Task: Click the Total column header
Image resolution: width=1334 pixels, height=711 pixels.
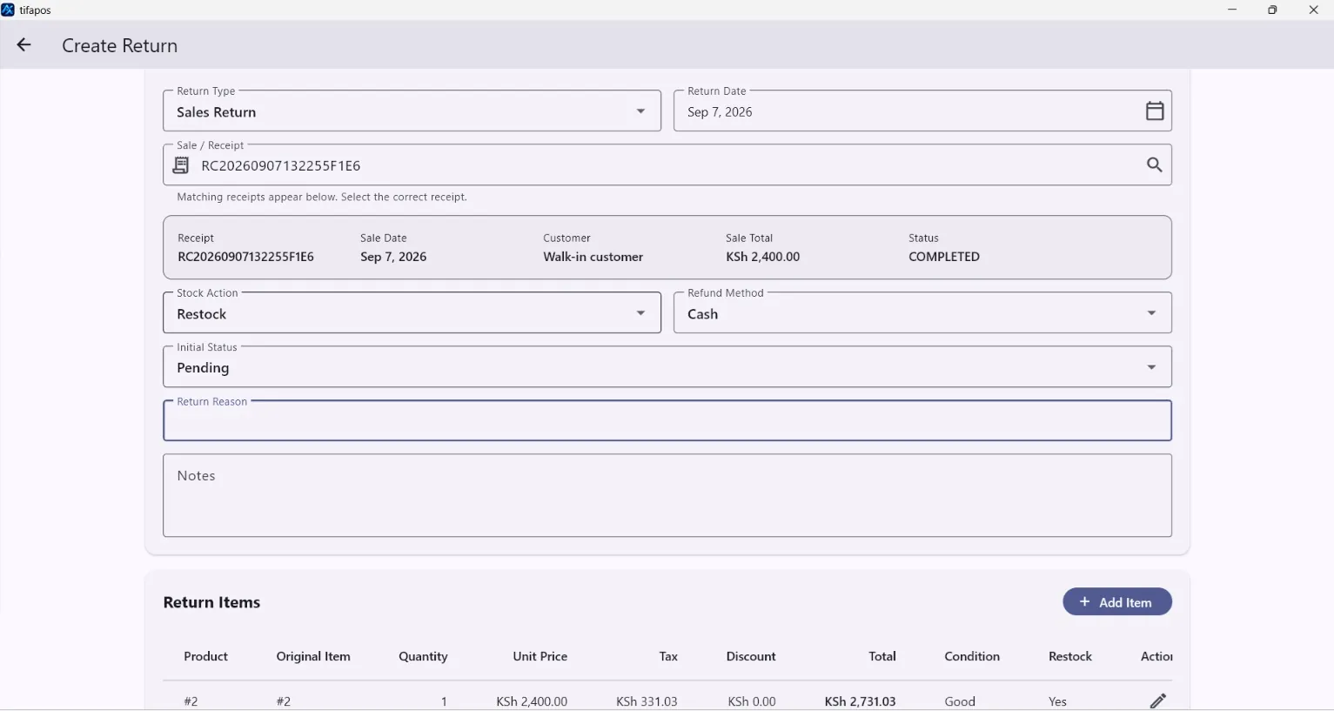Action: 882,657
